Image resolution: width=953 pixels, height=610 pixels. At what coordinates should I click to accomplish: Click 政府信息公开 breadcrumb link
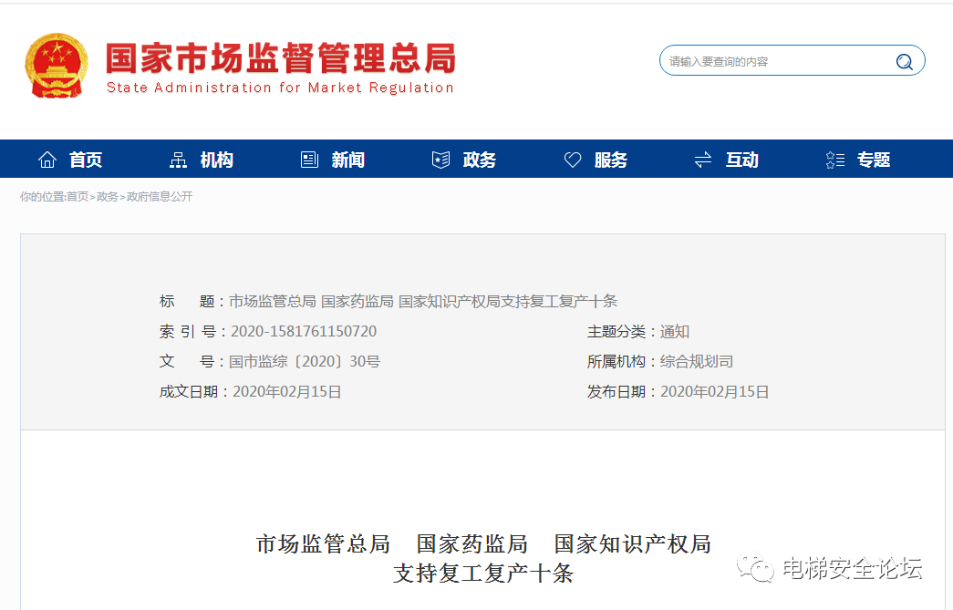[x=160, y=197]
